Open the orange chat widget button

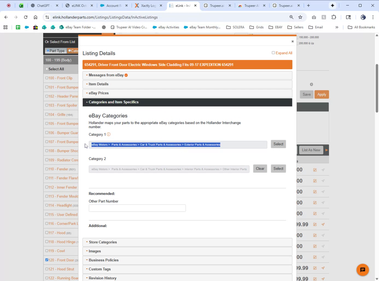[x=363, y=270]
